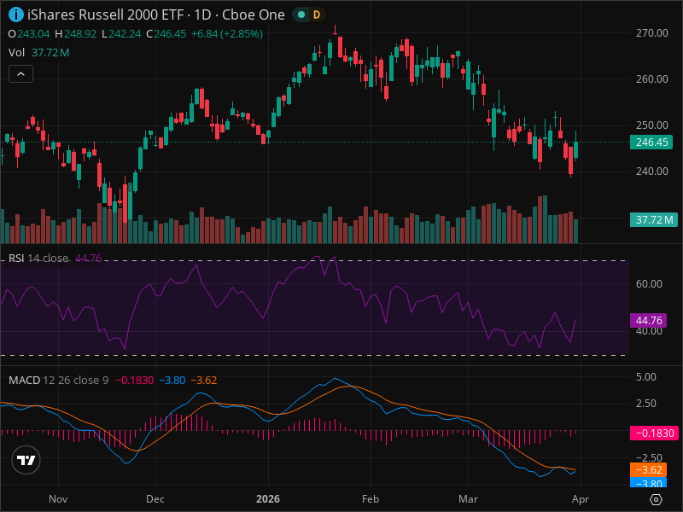
Task: Click the 246.45 current price label
Action: [x=651, y=143]
